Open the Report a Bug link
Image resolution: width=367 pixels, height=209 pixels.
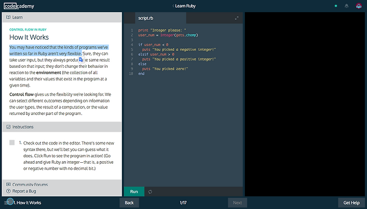point(24,191)
